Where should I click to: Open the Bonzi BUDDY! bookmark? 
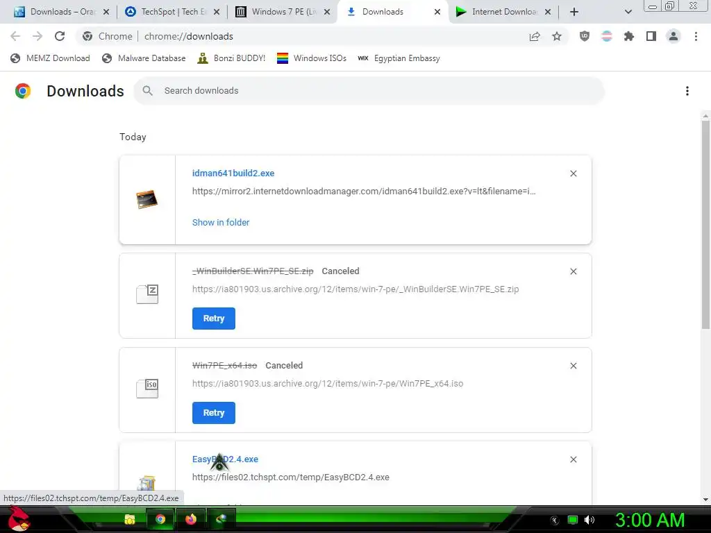tap(232, 58)
